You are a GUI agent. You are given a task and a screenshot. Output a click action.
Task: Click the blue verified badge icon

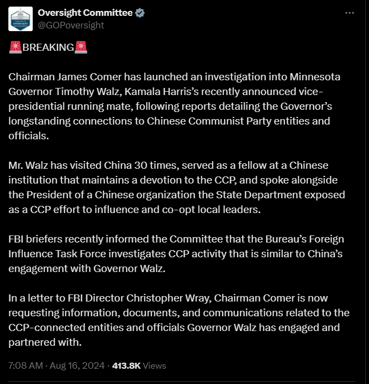140,13
